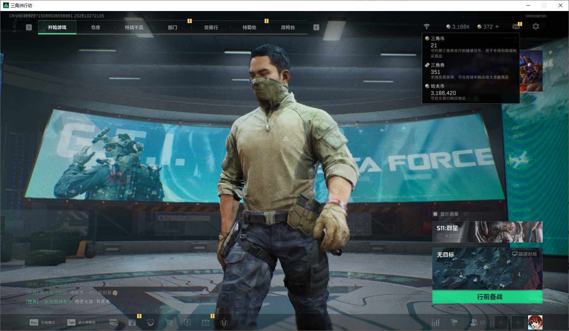
Task: Click the plus next to 372 currency
Action: pos(497,27)
